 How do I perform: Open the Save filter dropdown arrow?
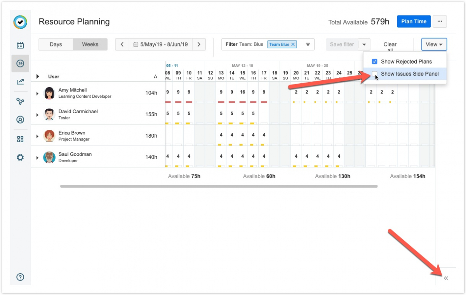tap(364, 45)
